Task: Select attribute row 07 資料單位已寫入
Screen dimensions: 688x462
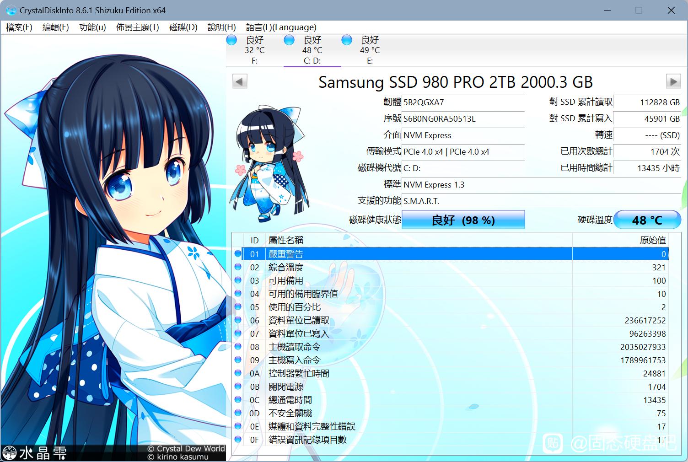Action: [451, 333]
